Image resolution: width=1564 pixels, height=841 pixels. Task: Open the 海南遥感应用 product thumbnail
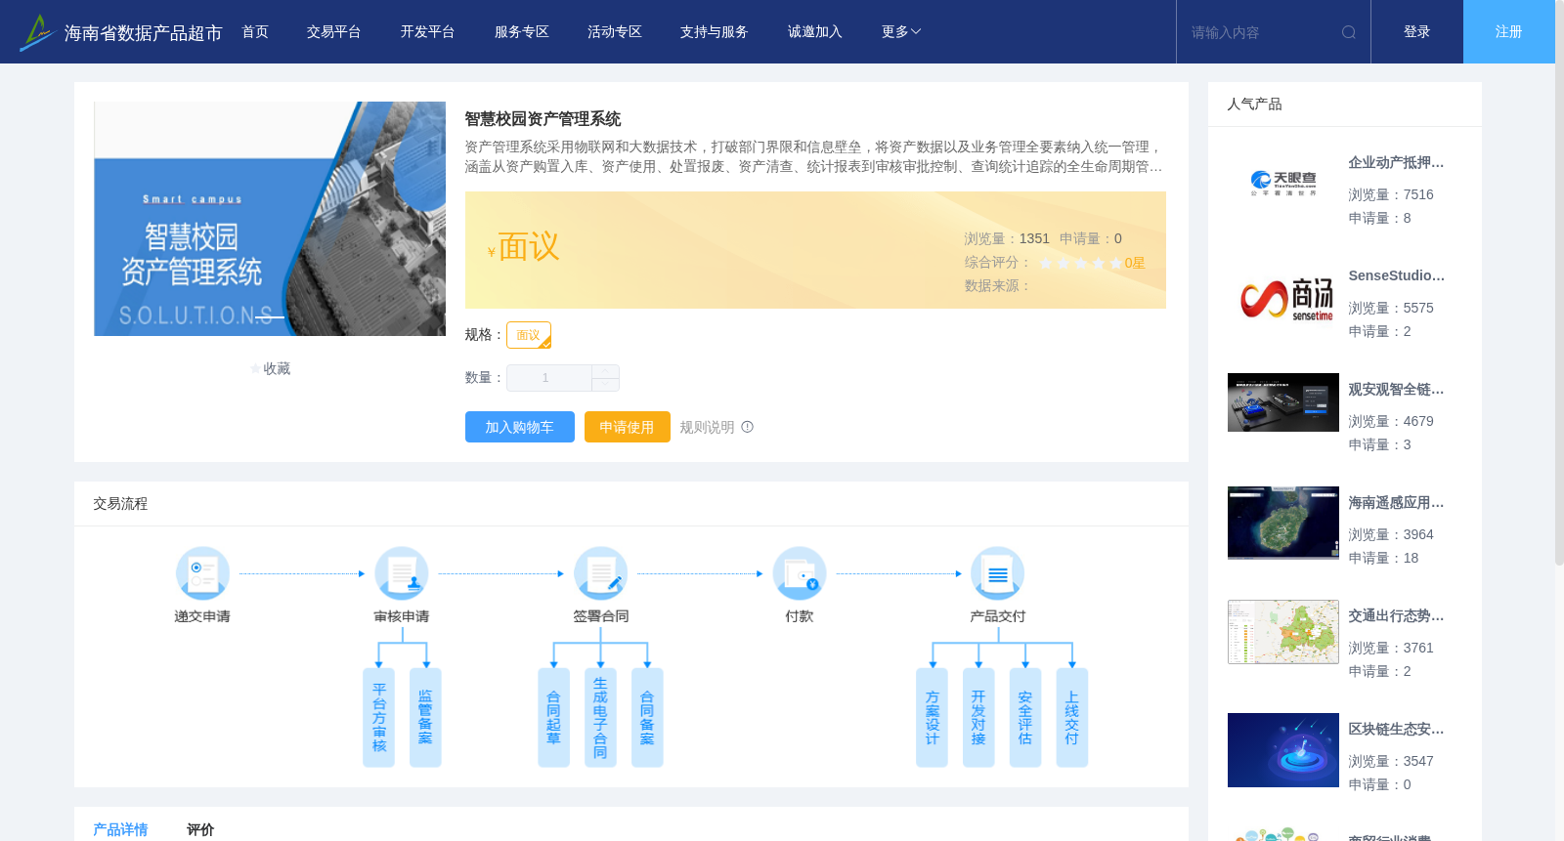point(1283,523)
